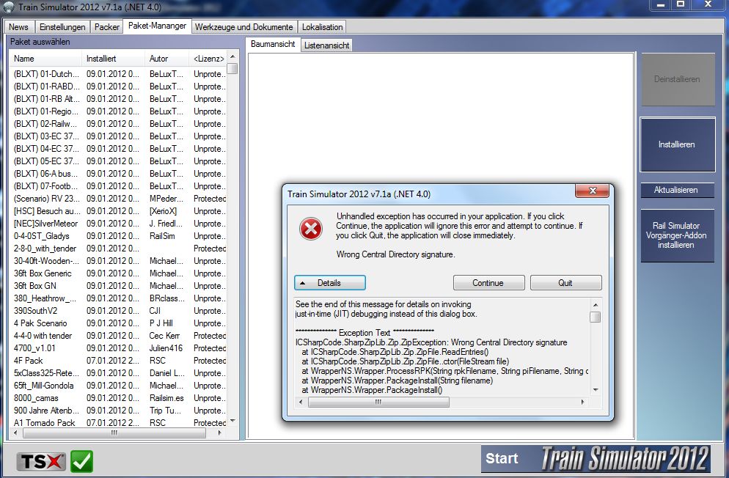Click Quit in the error dialog
This screenshot has height=478, width=729.
565,283
